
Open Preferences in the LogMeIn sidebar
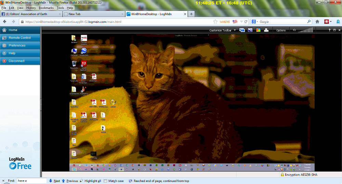pyautogui.click(x=20, y=45)
